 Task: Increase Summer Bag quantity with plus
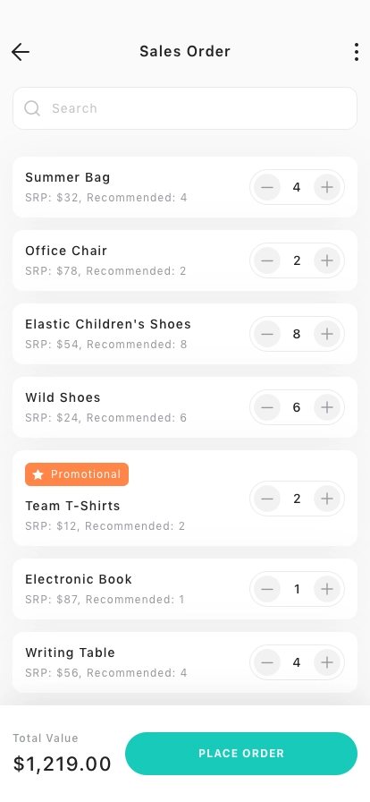click(327, 187)
